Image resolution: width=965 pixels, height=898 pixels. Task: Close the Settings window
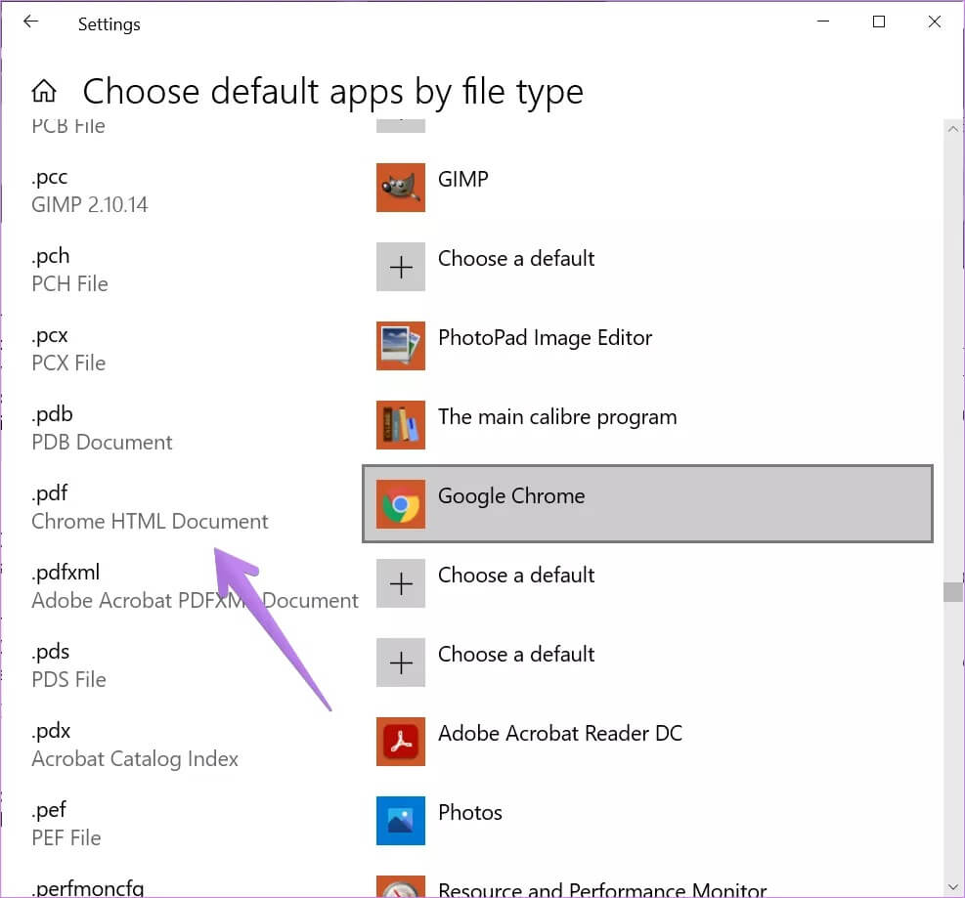pos(935,21)
